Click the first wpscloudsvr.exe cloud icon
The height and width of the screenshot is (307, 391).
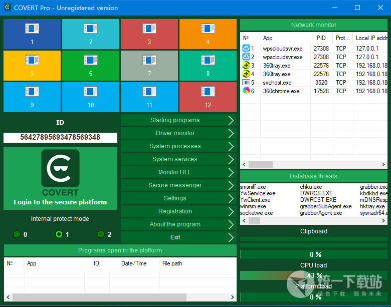click(246, 49)
